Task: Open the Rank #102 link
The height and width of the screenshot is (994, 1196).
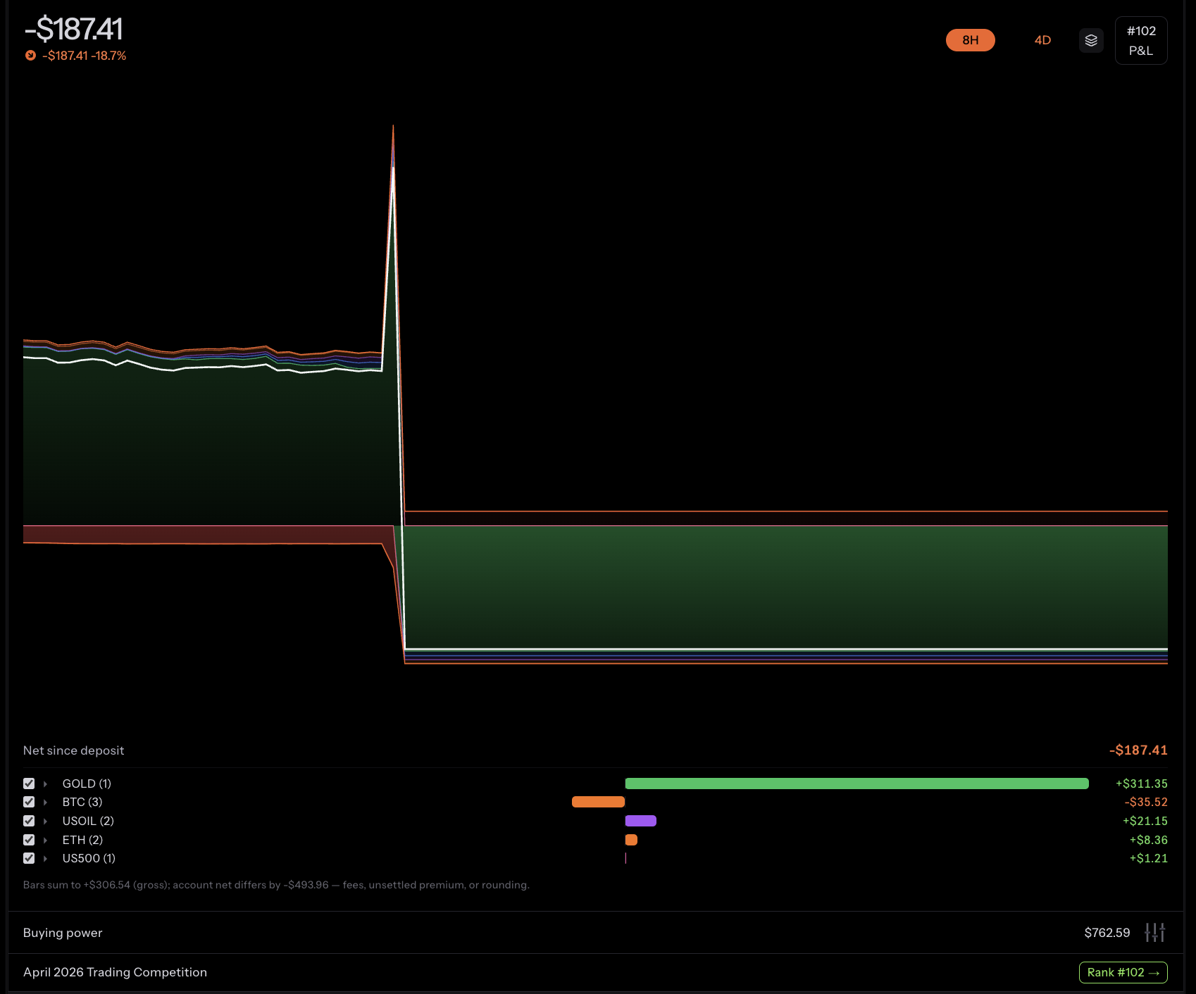Action: coord(1123,972)
